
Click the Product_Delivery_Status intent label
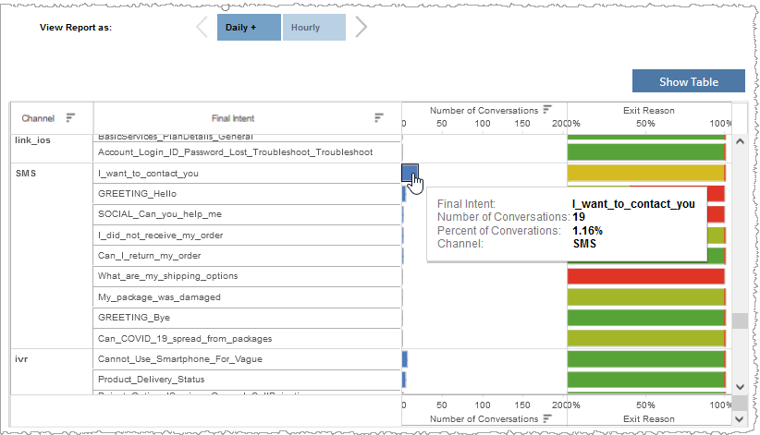(x=145, y=380)
